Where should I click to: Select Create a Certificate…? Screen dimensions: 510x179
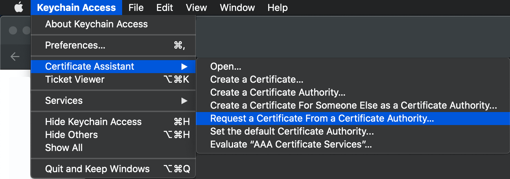pyautogui.click(x=353, y=79)
